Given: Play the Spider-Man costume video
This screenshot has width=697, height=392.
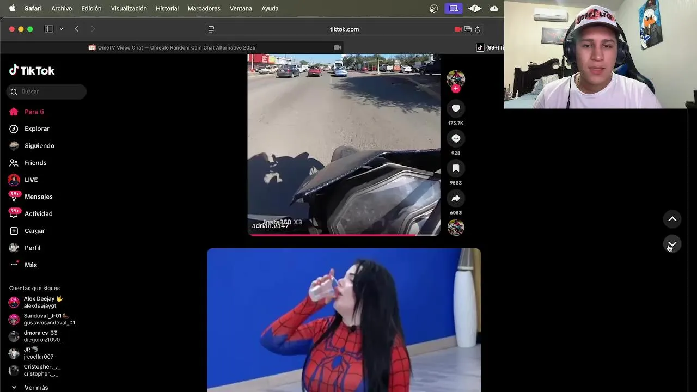Looking at the screenshot, I should click(344, 320).
